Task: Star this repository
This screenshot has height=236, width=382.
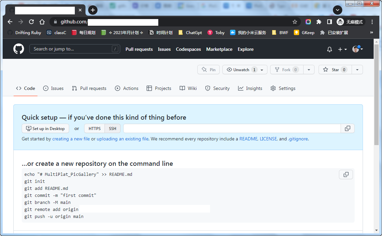Action: click(335, 70)
